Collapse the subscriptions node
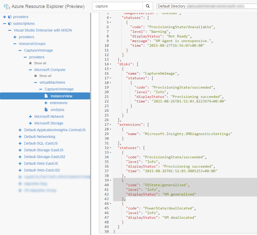Image resolution: width=257 pixels, height=235 pixels. (x=5, y=24)
